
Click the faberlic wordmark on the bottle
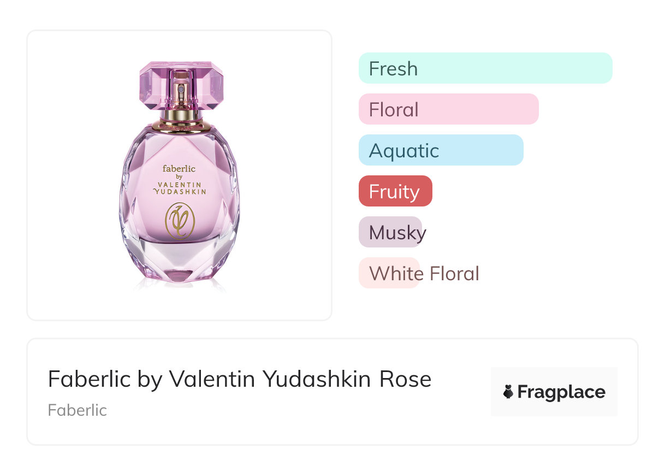[179, 169]
